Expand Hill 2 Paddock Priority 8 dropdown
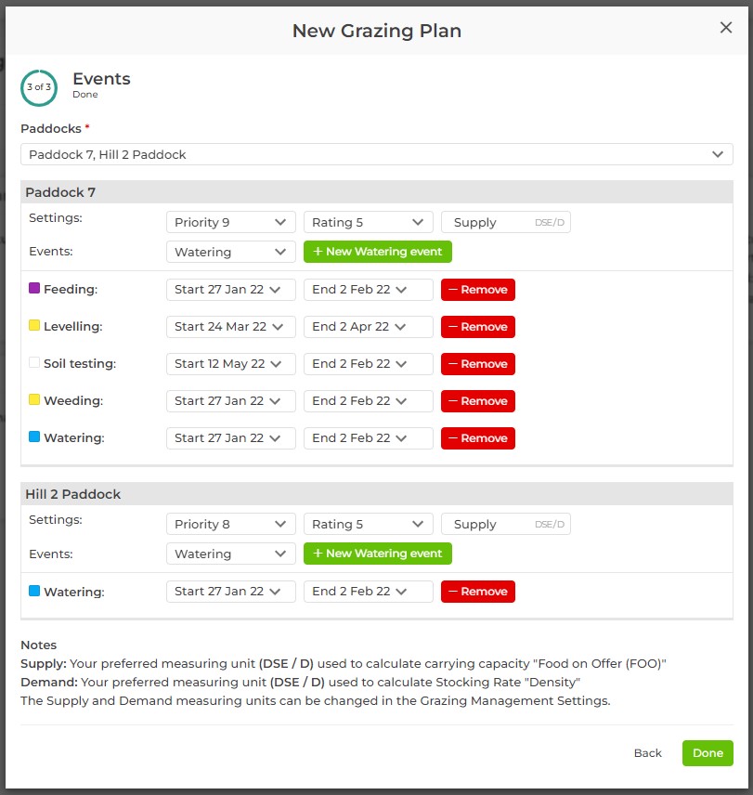Screen dimensions: 753x795 point(230,525)
